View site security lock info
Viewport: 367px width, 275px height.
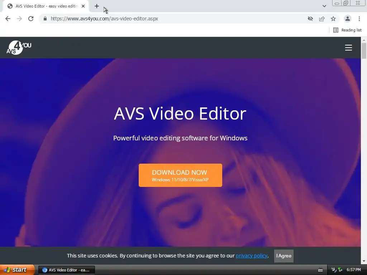click(x=45, y=19)
